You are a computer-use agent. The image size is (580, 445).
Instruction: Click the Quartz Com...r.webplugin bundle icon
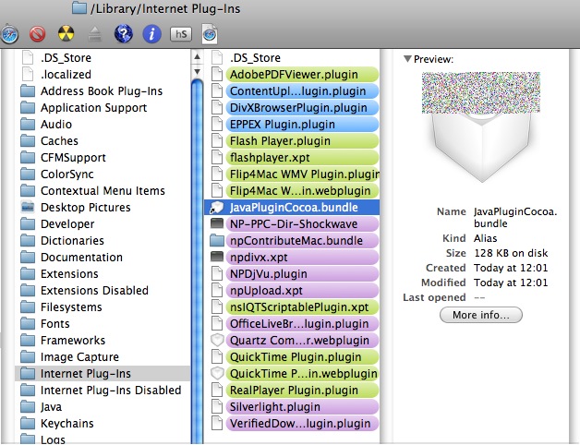point(217,341)
